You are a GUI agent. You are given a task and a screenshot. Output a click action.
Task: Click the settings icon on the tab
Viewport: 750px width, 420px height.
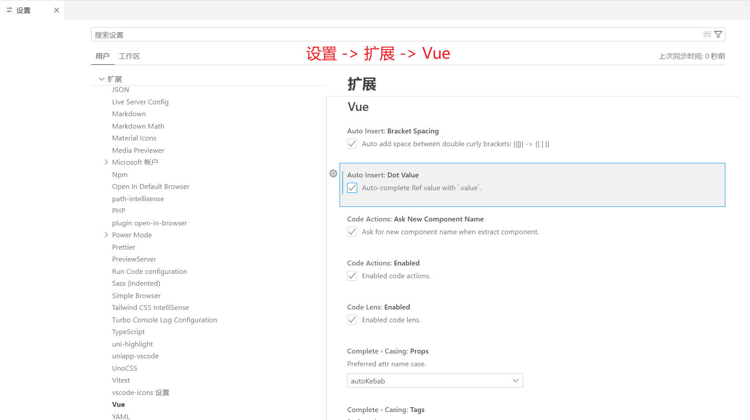click(9, 10)
